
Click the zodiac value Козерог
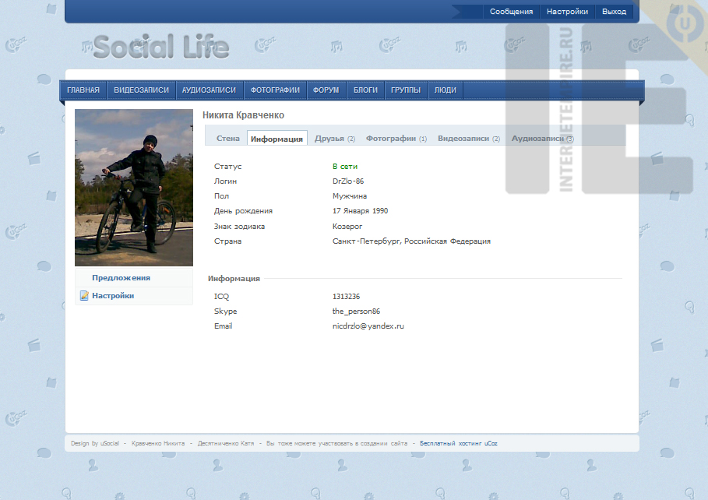[x=347, y=227]
